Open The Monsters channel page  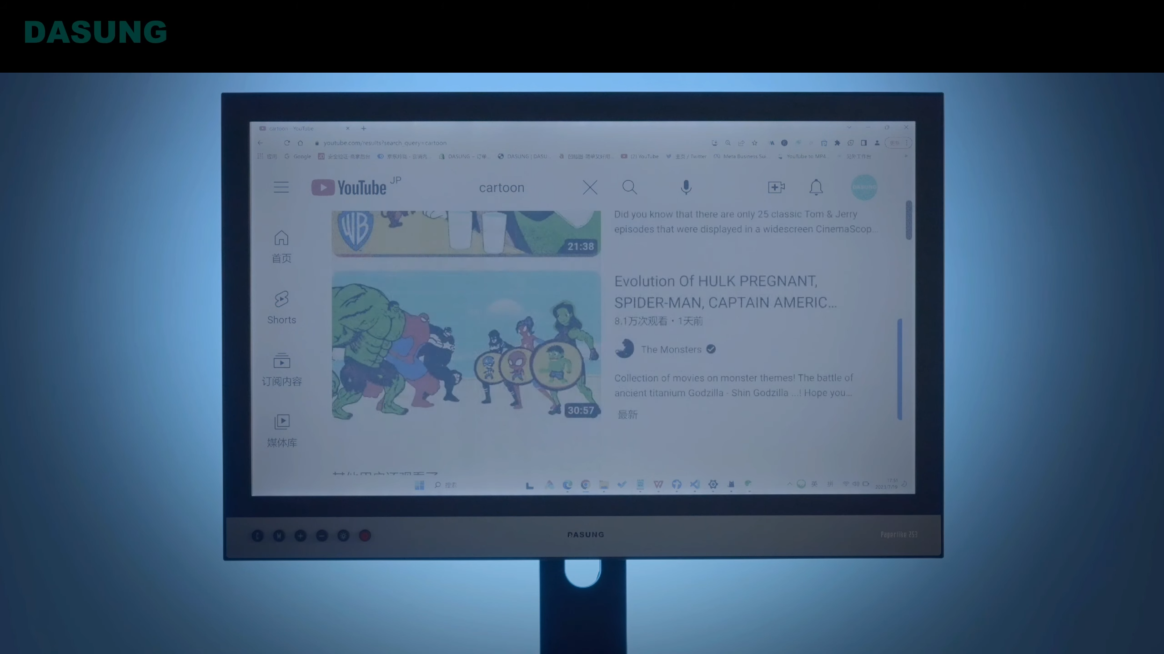click(670, 349)
